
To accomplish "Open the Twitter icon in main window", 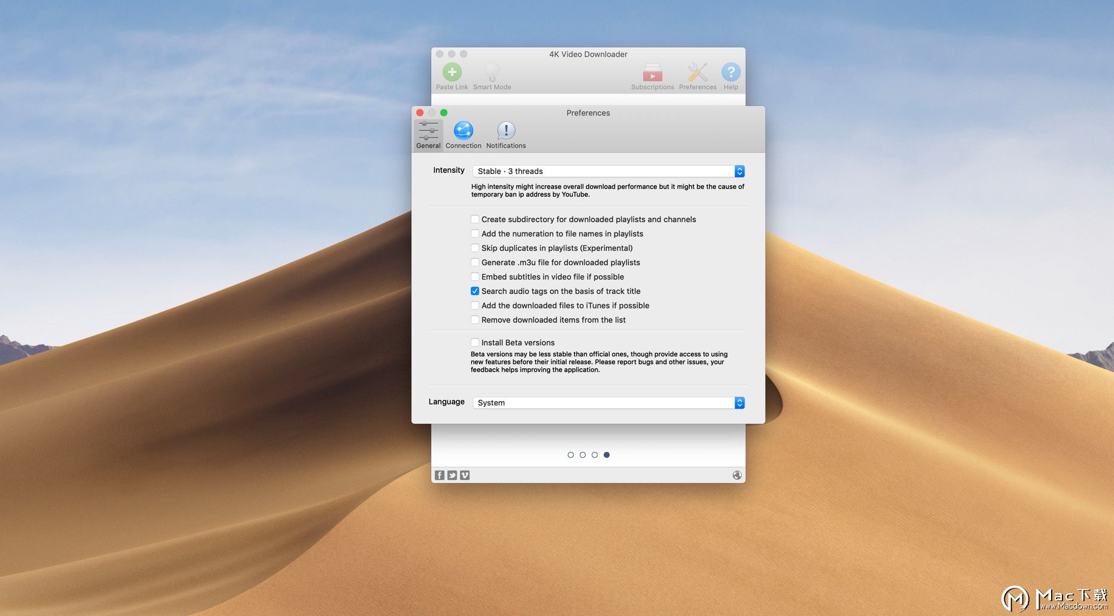I will tap(452, 475).
